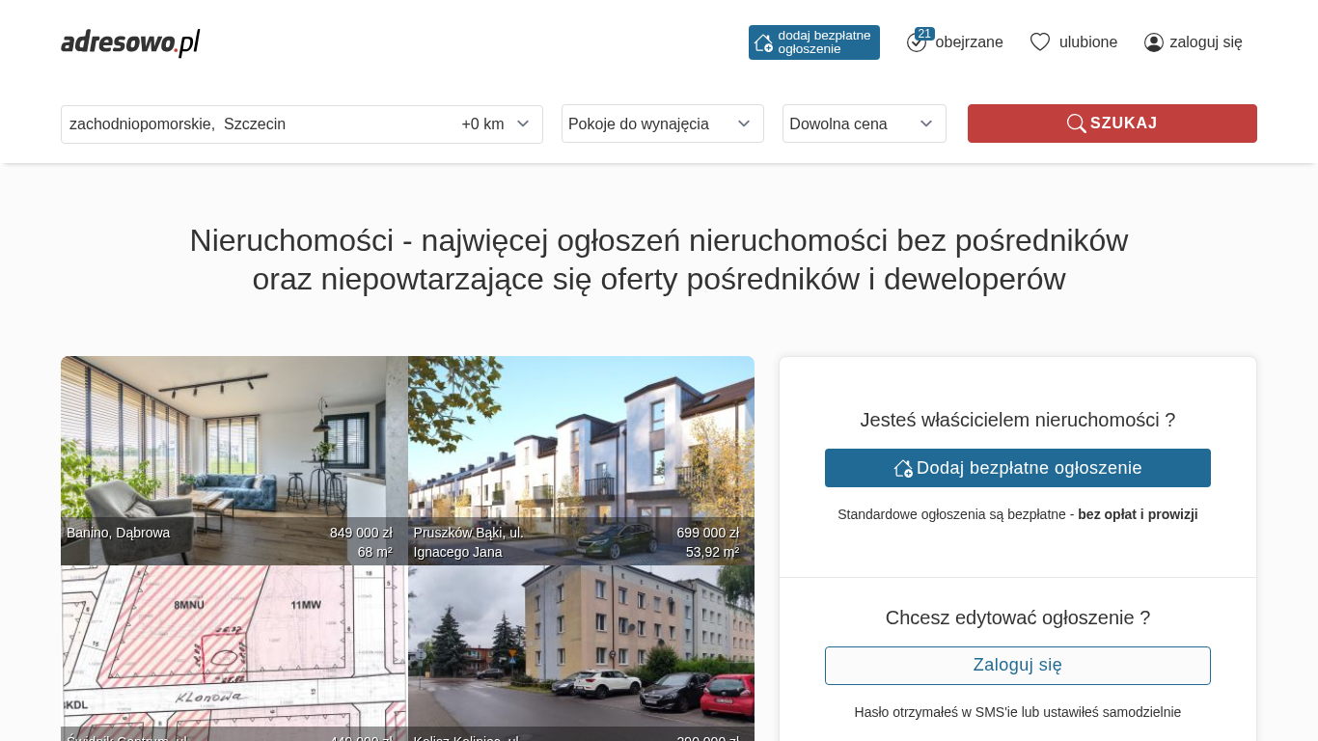Open Pokoje do wynajęcia category dropdown
The image size is (1318, 741).
[x=662, y=124]
